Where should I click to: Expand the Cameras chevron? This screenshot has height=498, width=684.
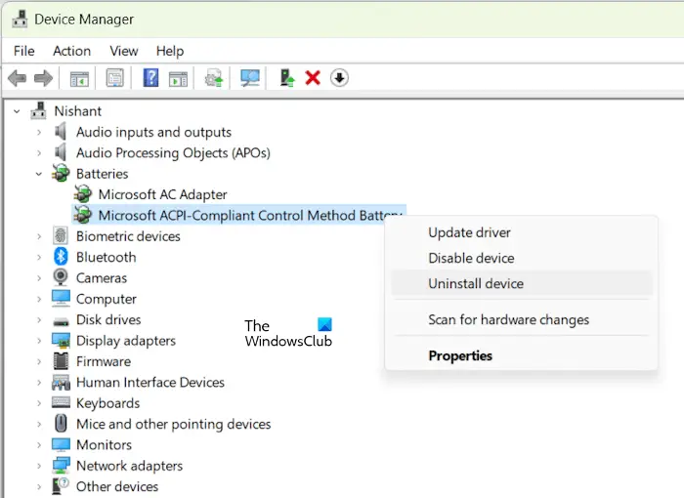(x=39, y=277)
